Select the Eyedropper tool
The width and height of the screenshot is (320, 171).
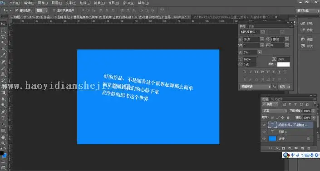(x=3, y=55)
